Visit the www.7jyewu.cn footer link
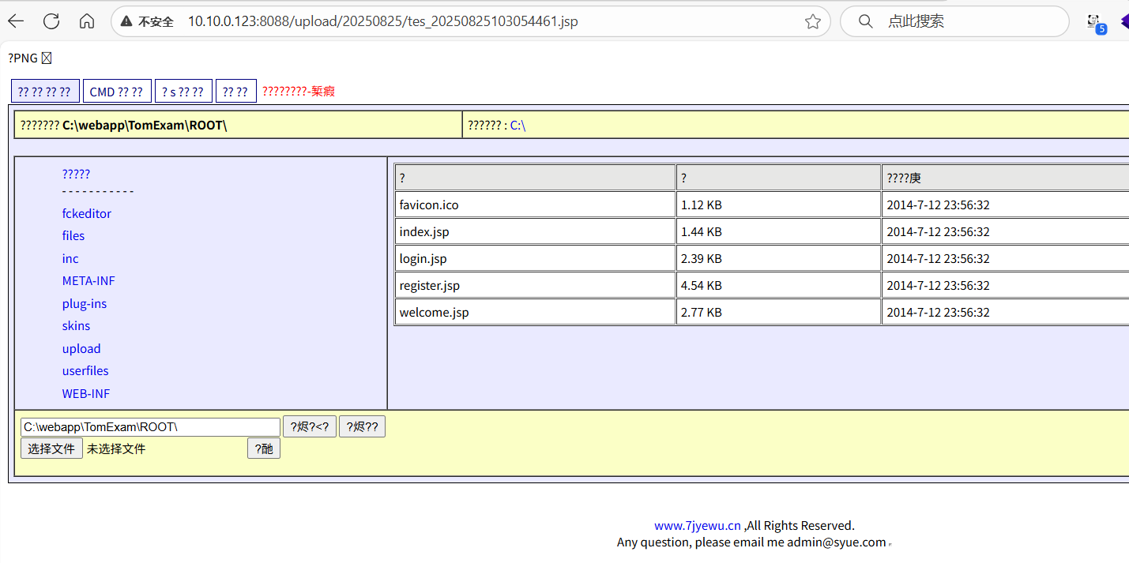Screen dimensions: 1129x563 pyautogui.click(x=697, y=526)
